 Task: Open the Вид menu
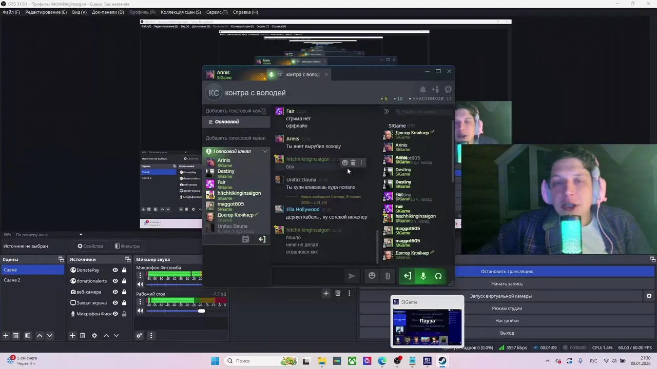tap(79, 12)
